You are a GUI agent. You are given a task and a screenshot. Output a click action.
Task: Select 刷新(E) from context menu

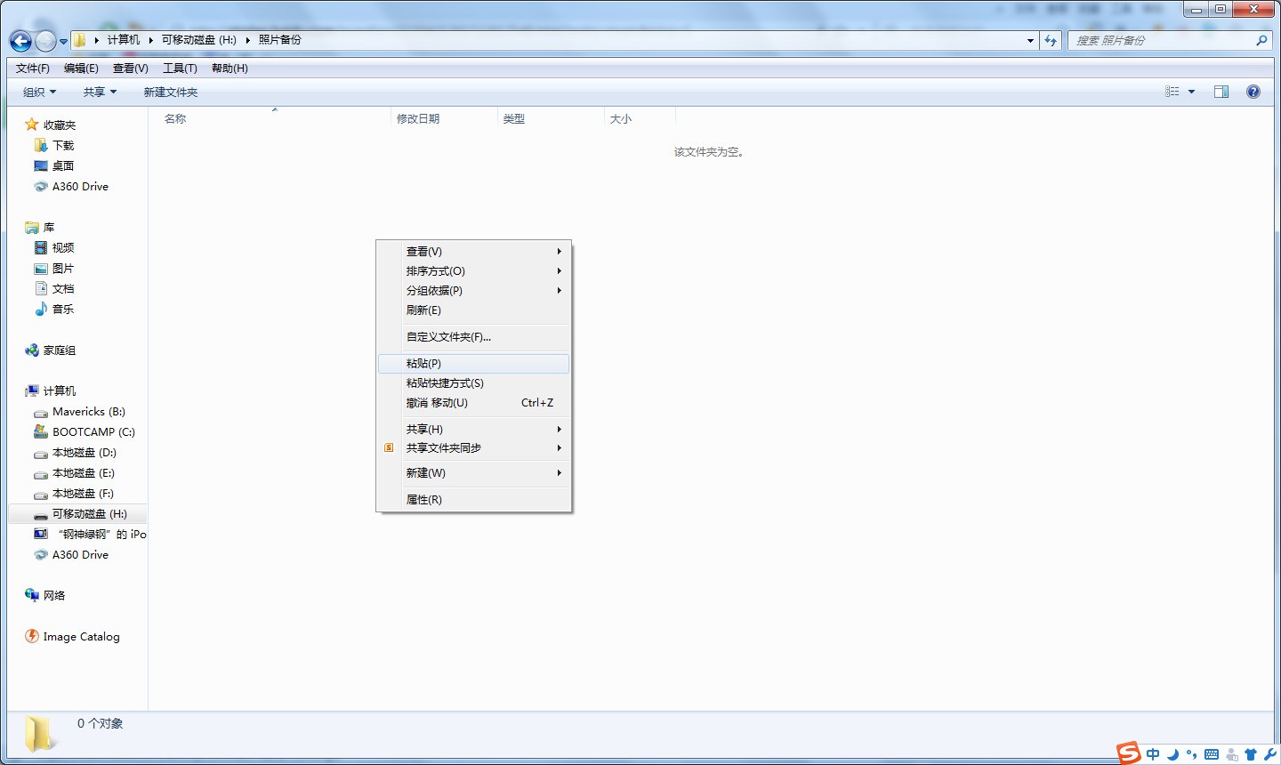click(x=474, y=310)
